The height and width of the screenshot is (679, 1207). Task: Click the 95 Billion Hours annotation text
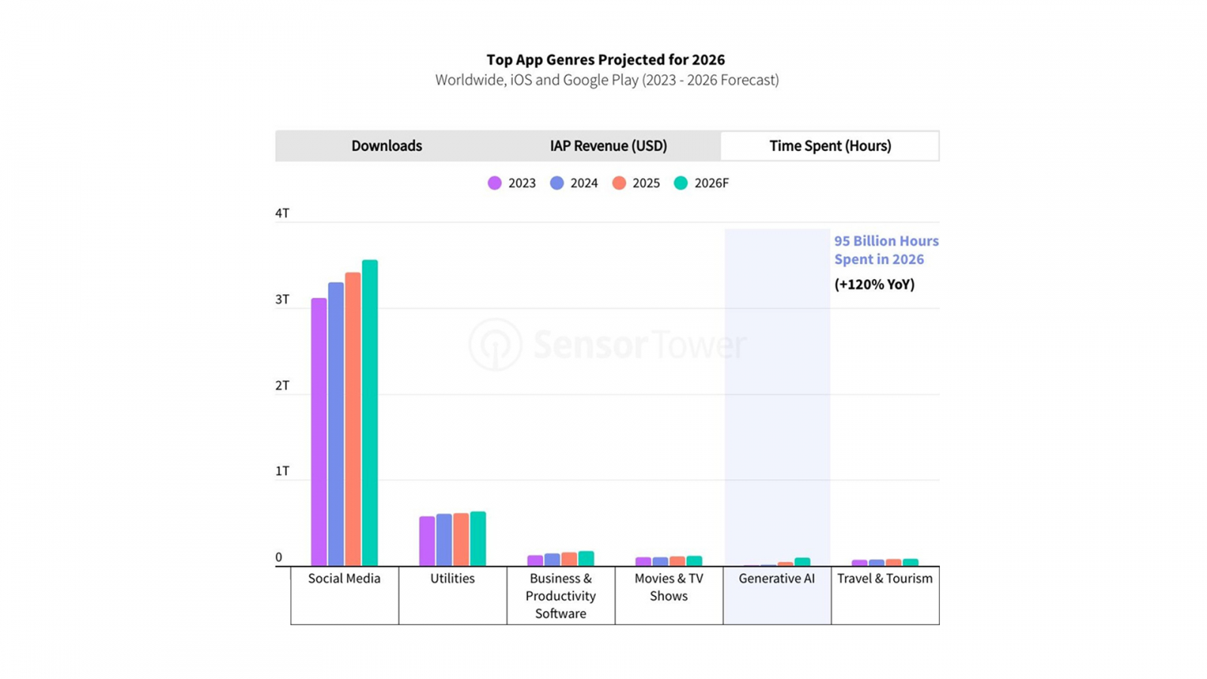pyautogui.click(x=886, y=250)
